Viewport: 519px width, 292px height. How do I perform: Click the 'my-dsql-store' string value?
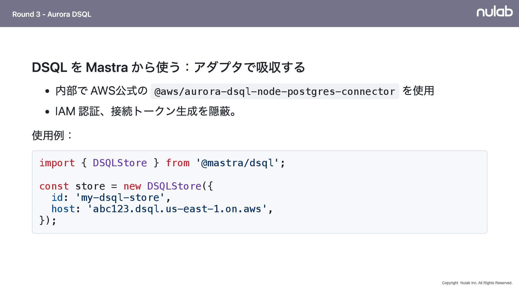[x=120, y=198]
